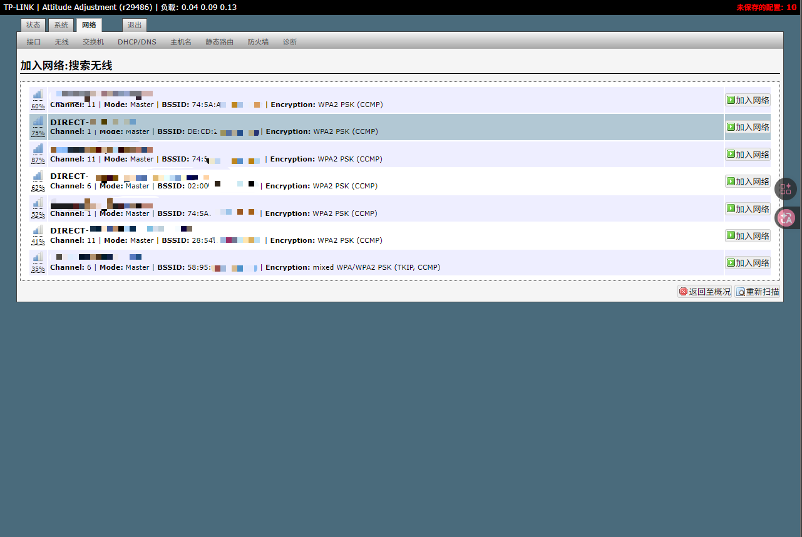Click the 75% signal strength icon

click(38, 121)
